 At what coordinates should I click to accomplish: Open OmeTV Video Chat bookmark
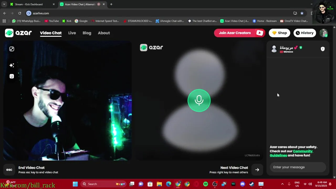294,21
